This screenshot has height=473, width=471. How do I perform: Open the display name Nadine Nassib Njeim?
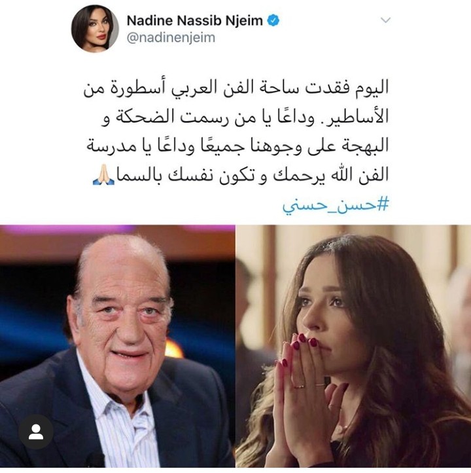click(x=195, y=20)
